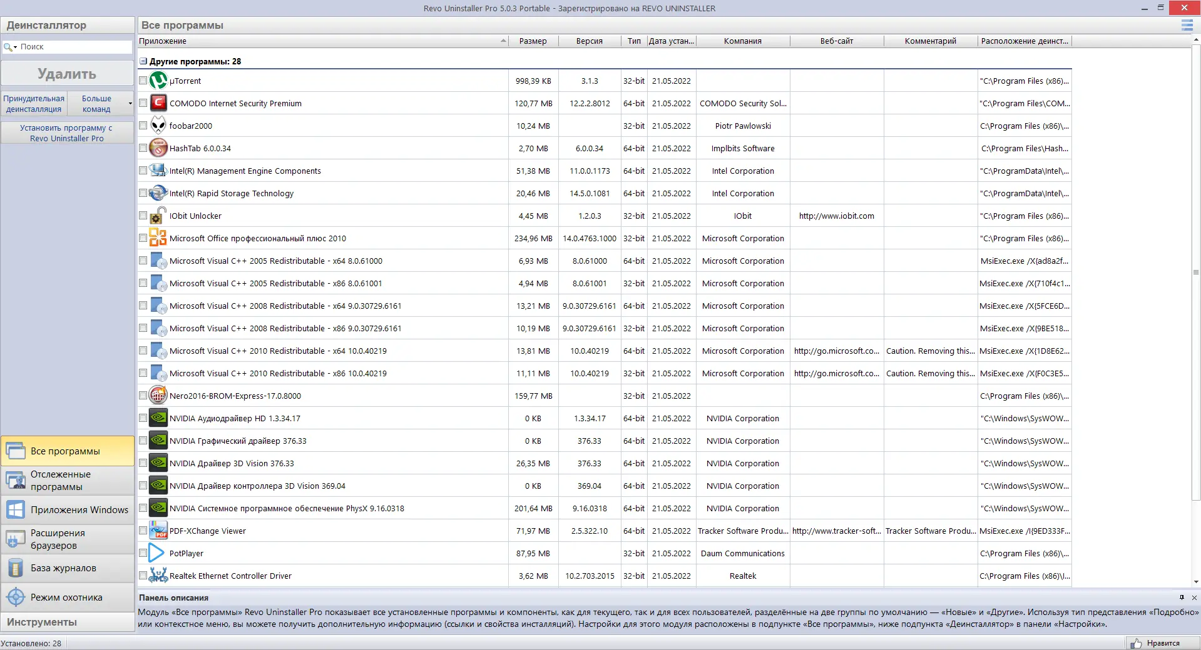Viewport: 1201px width, 650px height.
Task: Click the up arrow of the list scrollbar
Action: pos(1196,39)
